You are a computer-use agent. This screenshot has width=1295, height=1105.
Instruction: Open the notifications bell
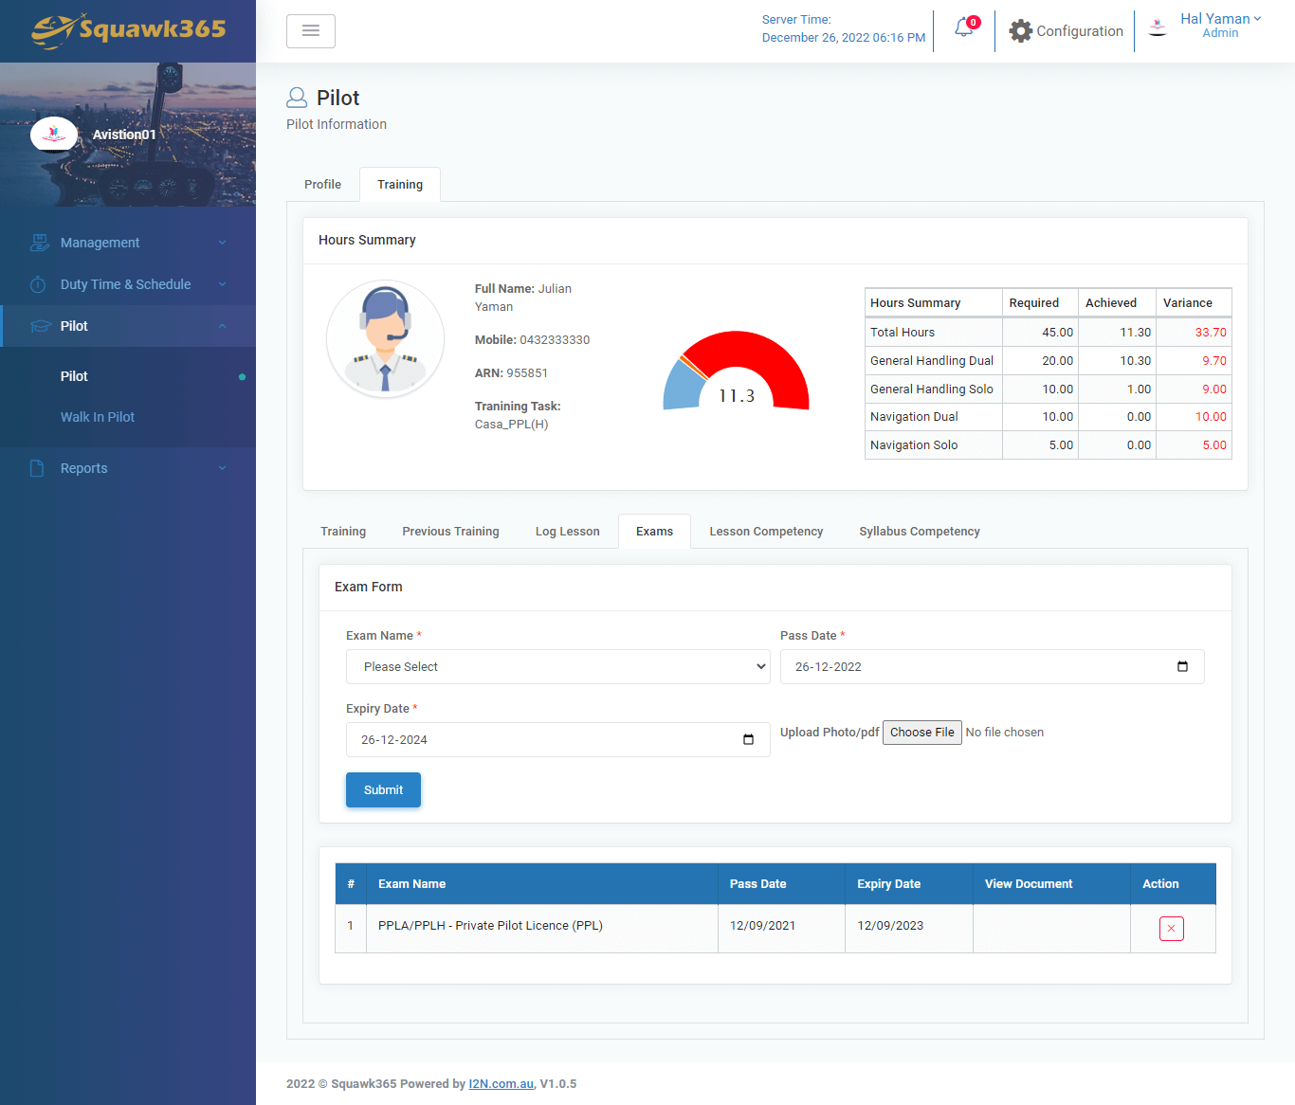pos(963,30)
